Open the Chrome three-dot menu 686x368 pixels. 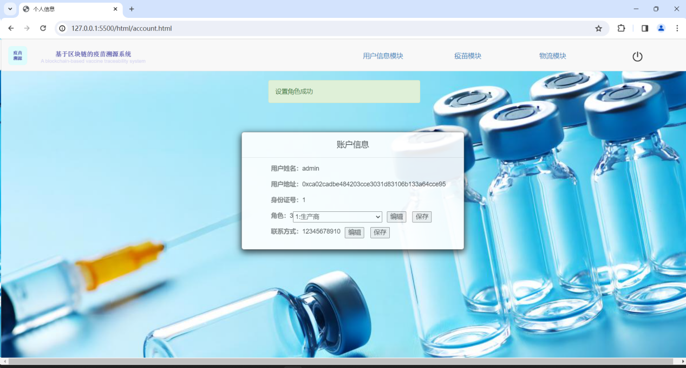click(677, 28)
